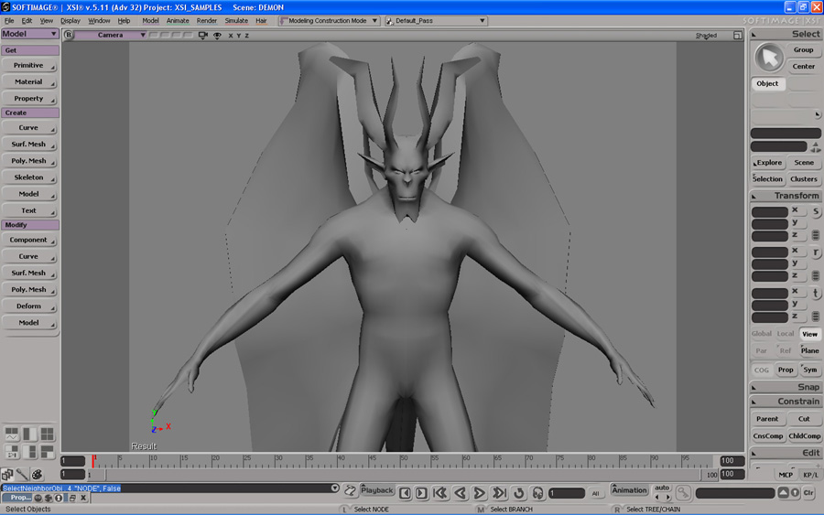The image size is (824, 515).
Task: Open the camera icon in viewport header
Action: [x=203, y=35]
